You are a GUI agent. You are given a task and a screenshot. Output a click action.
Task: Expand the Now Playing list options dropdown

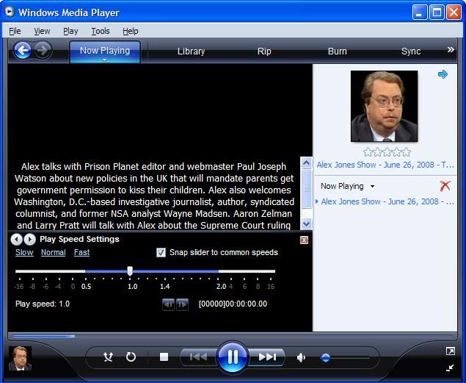click(372, 187)
